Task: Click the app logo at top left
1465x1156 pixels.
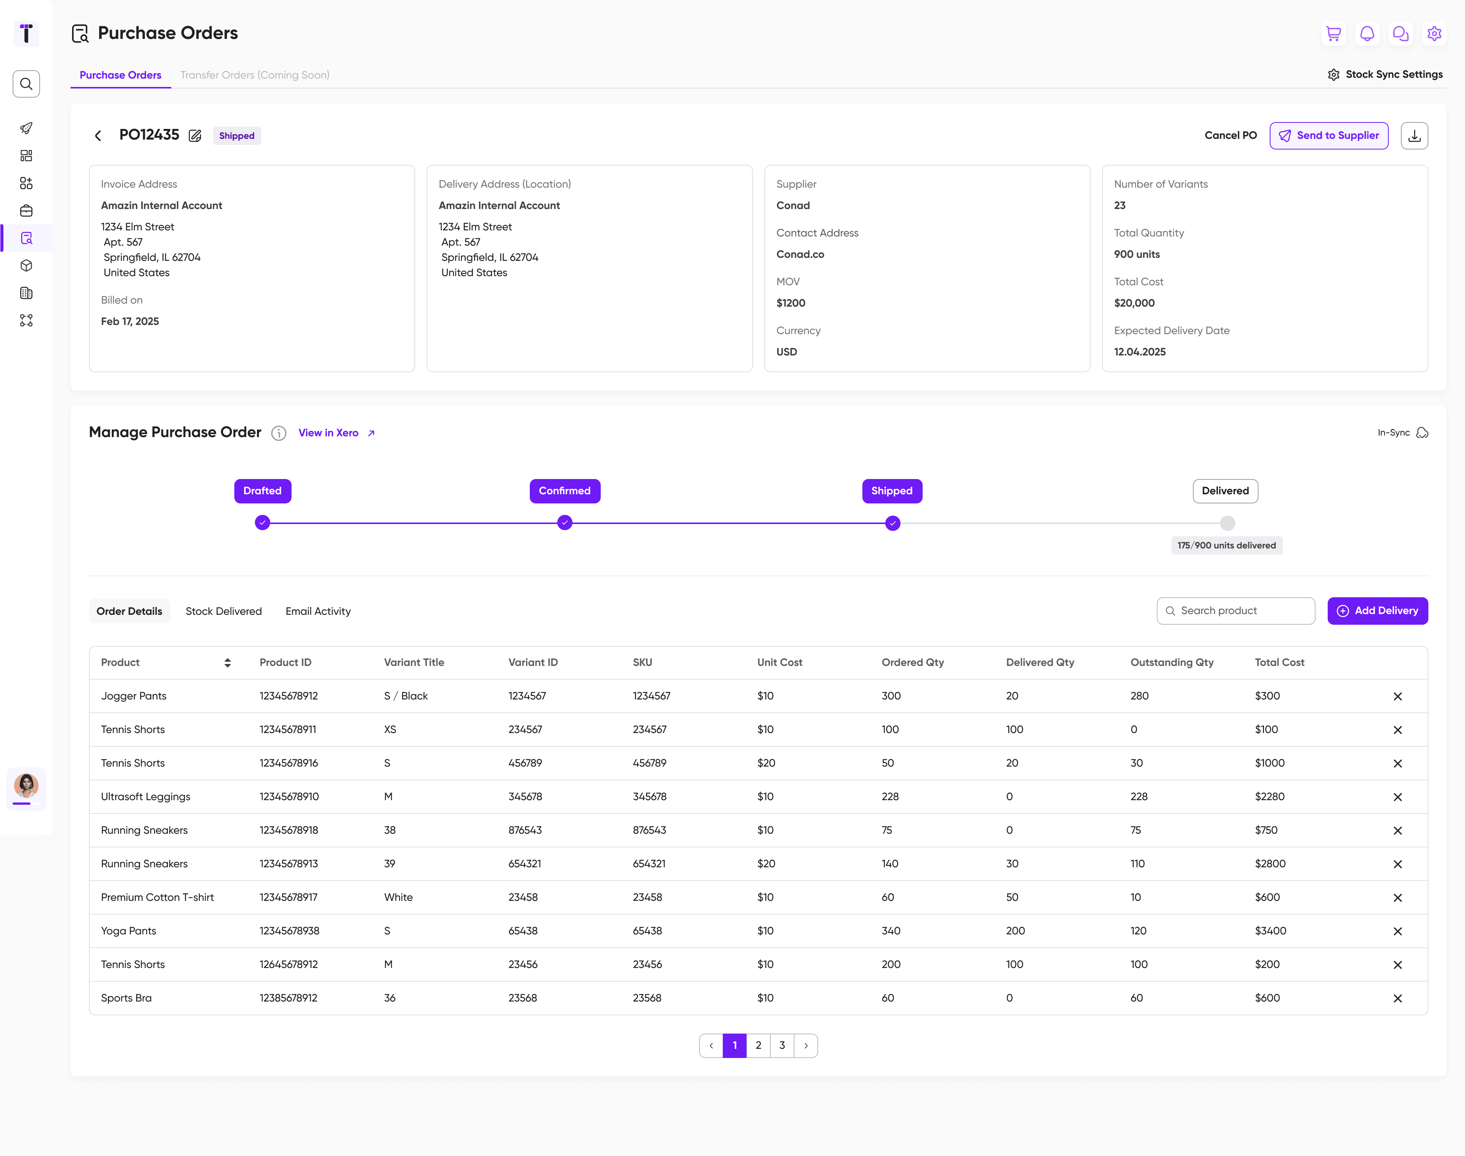Action: click(x=26, y=33)
